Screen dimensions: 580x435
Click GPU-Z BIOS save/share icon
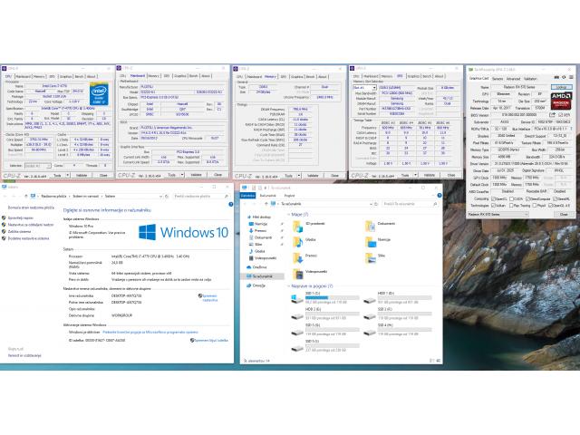click(x=552, y=115)
